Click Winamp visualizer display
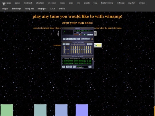The width and height of the screenshot is (155, 116). coord(68,32)
